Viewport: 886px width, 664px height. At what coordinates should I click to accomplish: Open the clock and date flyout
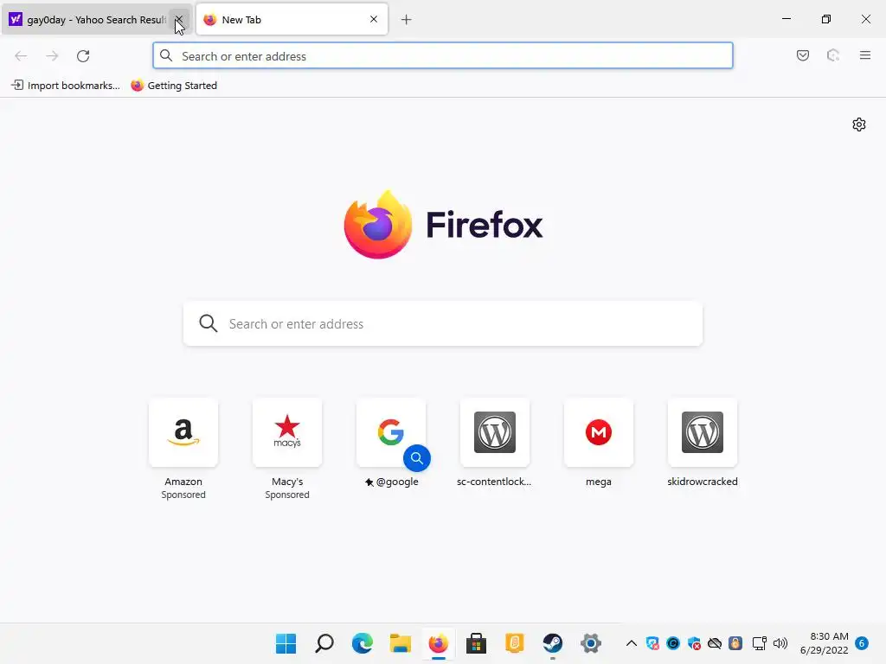(x=824, y=643)
